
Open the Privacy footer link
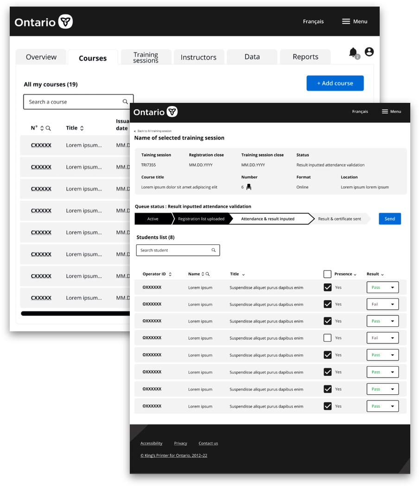180,443
